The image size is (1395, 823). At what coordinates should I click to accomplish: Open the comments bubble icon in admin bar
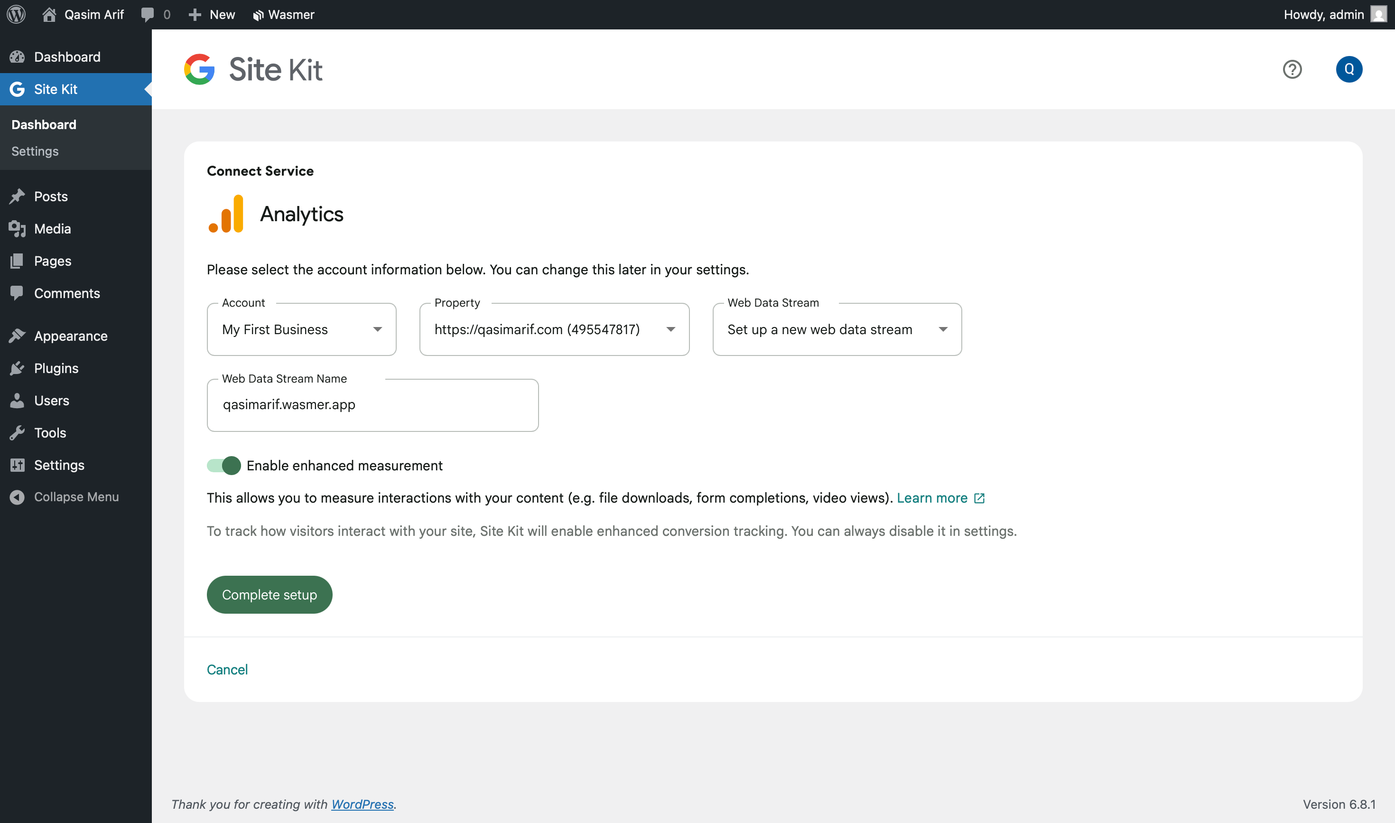click(x=148, y=14)
